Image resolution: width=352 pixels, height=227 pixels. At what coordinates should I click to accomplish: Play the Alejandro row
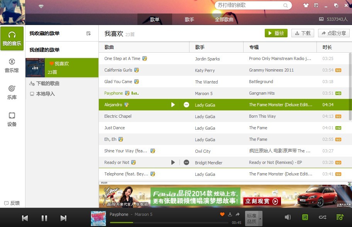(173, 105)
